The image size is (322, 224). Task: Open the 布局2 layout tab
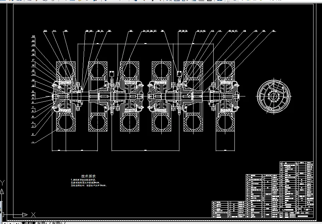pyautogui.click(x=57, y=223)
